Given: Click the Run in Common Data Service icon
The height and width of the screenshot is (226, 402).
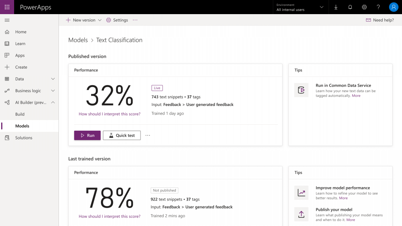Looking at the screenshot, I should [x=301, y=90].
